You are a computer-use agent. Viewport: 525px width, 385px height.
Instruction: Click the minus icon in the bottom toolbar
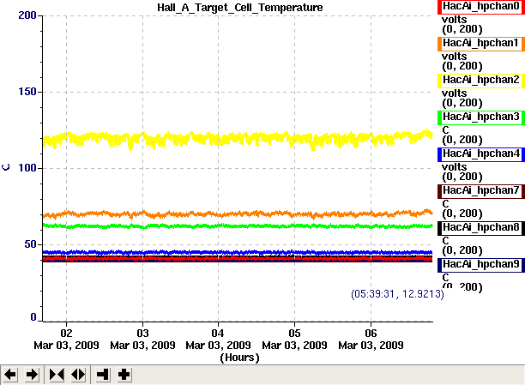pyautogui.click(x=102, y=375)
